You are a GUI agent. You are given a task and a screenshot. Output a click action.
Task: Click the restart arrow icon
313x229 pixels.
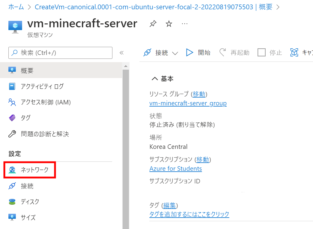222,53
